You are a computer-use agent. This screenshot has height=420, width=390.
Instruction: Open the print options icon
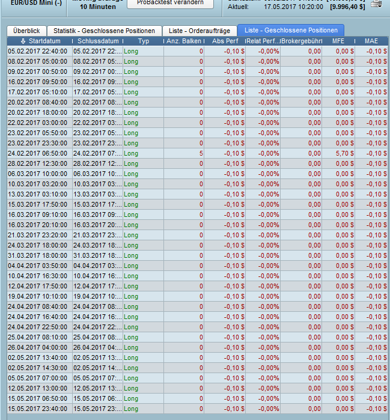[x=376, y=4]
